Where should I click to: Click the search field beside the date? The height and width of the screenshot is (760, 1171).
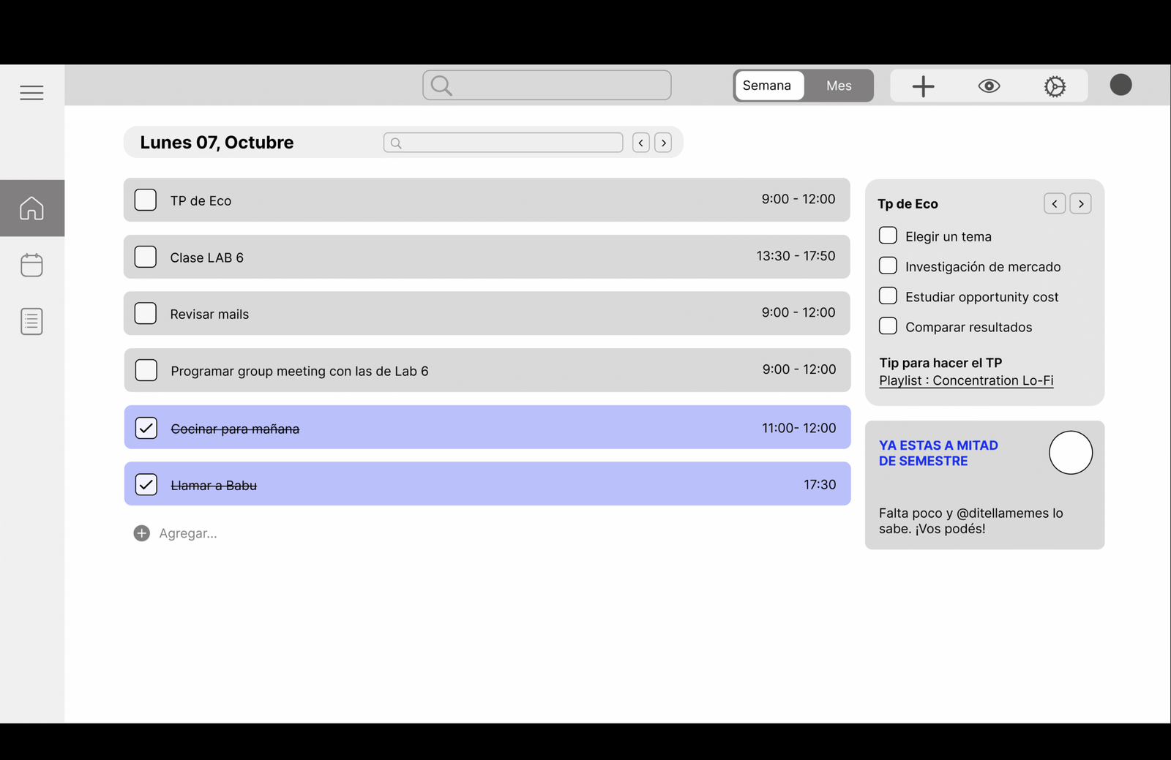[x=504, y=143]
